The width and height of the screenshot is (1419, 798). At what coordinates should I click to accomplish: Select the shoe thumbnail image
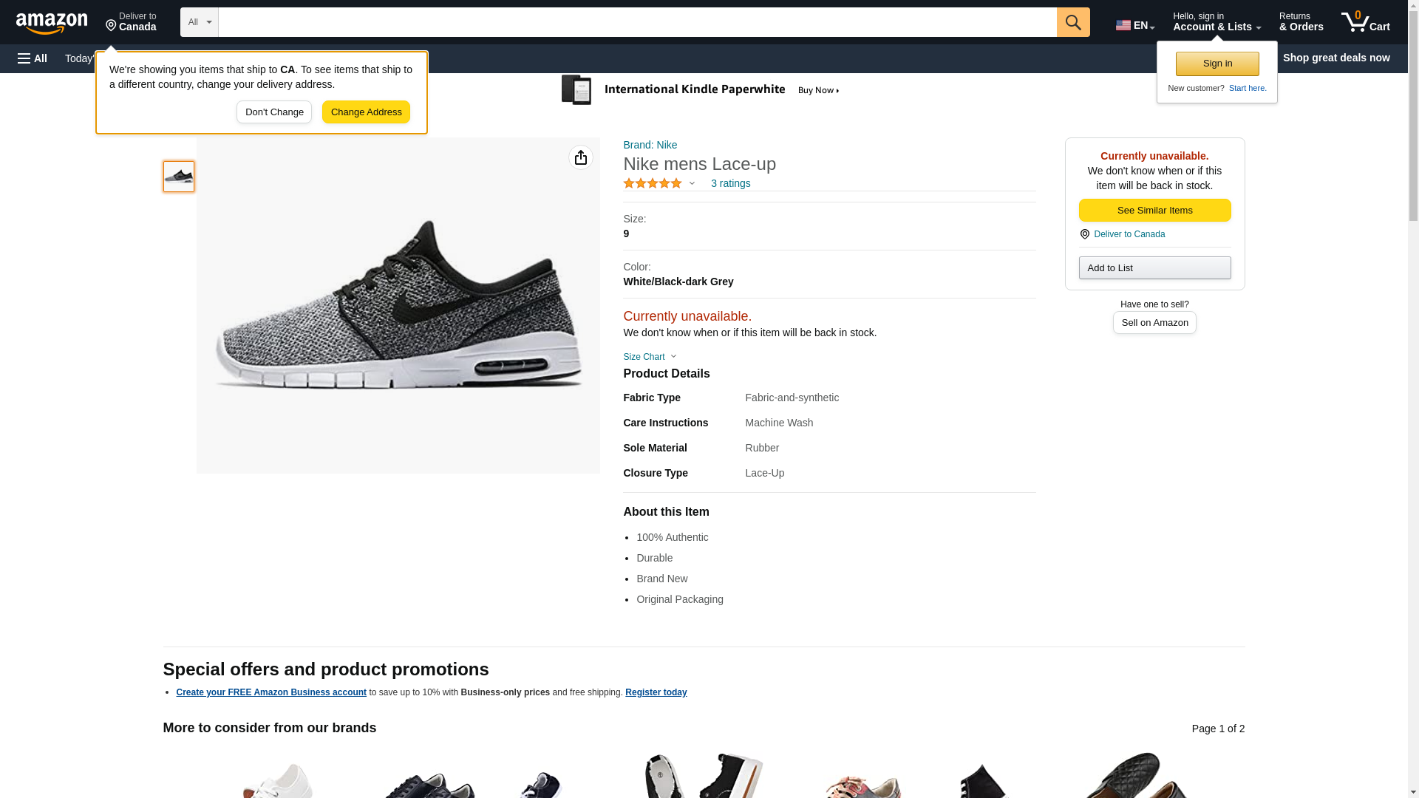179,177
